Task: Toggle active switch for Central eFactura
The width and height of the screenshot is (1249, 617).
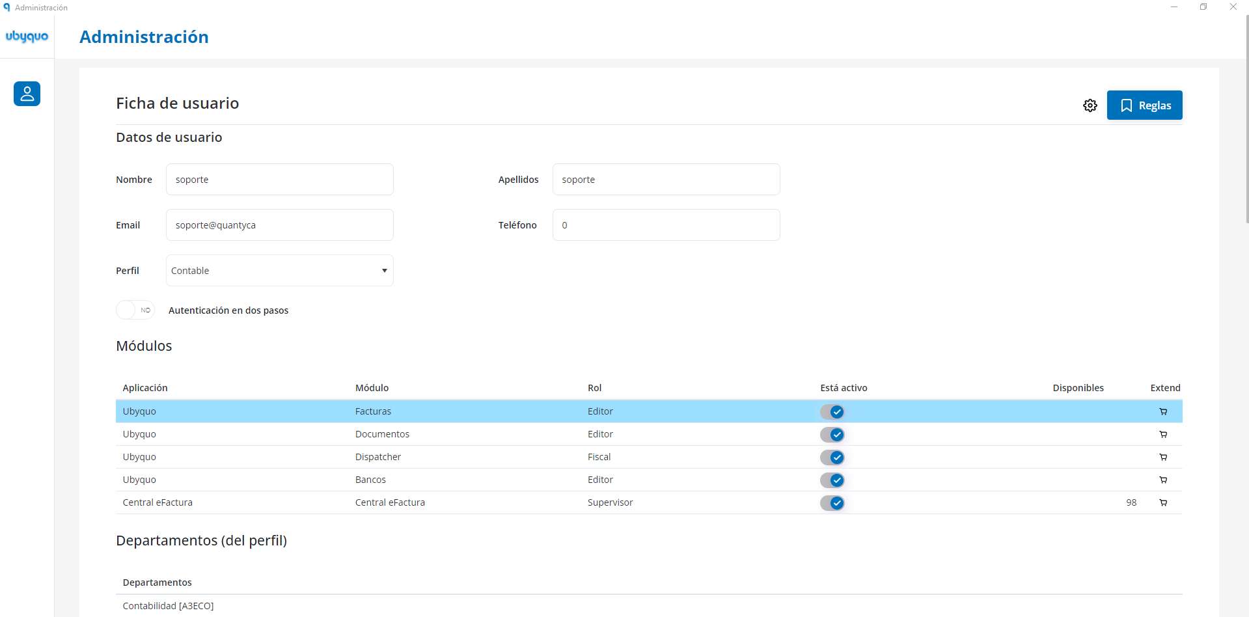Action: click(x=832, y=502)
